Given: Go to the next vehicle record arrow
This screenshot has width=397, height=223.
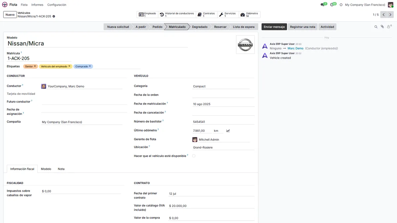Looking at the screenshot, I should (x=390, y=15).
